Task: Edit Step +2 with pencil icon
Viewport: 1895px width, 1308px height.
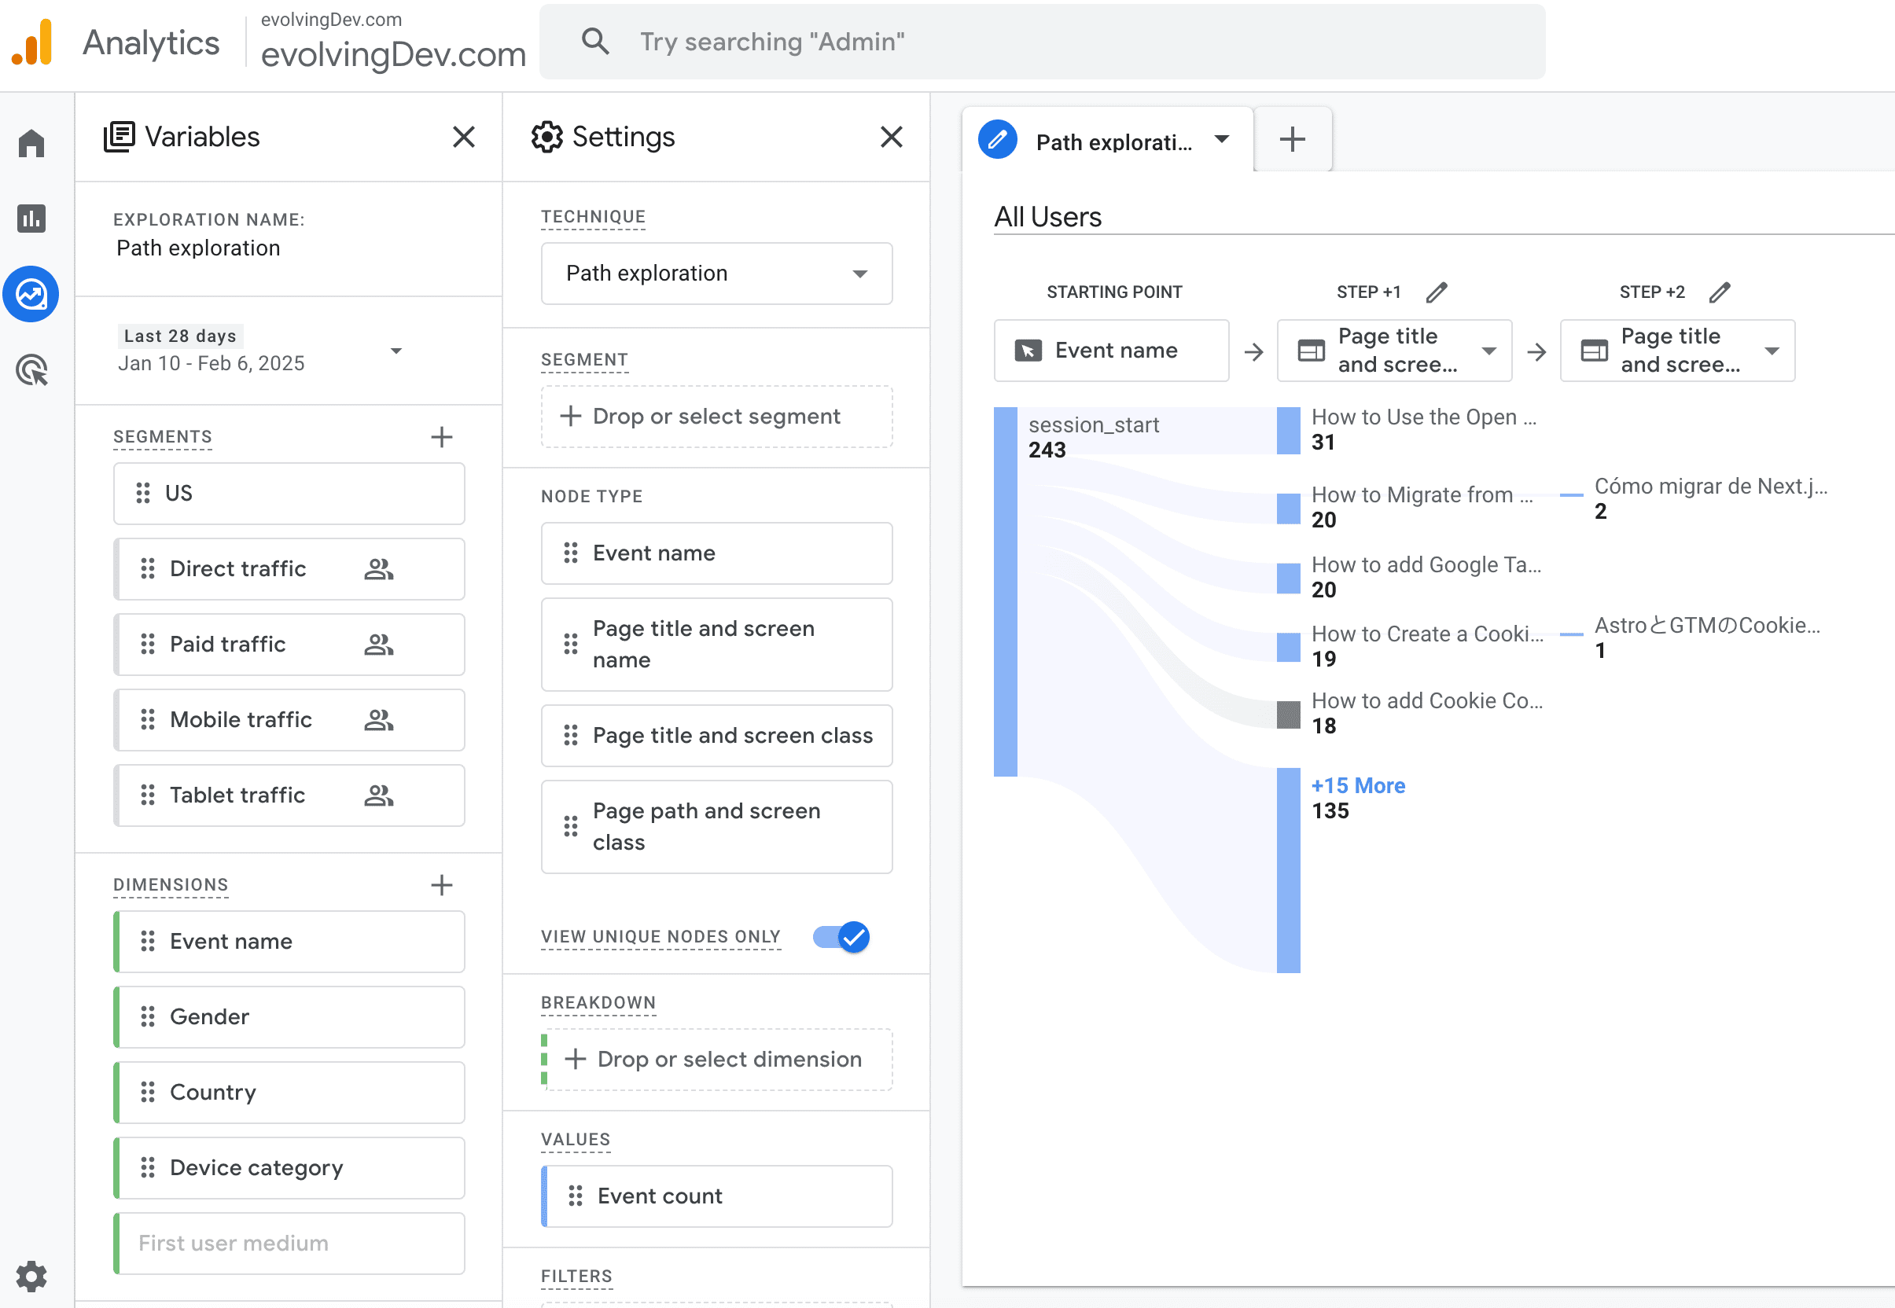Action: tap(1720, 292)
